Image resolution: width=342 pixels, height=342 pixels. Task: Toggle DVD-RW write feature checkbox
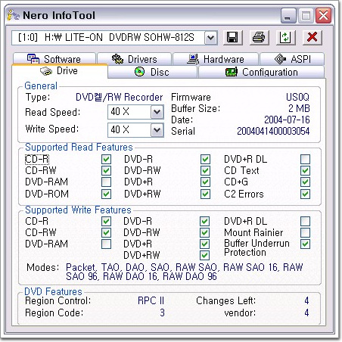point(204,232)
